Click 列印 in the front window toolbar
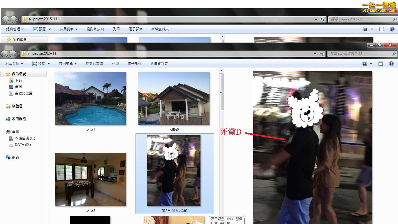This screenshot has height=224, width=398. point(115,64)
